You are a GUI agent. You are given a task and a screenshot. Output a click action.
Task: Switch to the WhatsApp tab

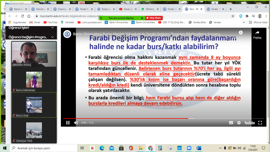(x=150, y=9)
